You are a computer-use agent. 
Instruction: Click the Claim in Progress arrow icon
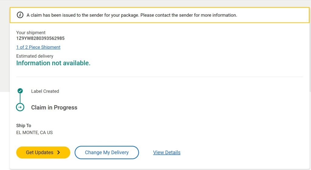tap(20, 107)
